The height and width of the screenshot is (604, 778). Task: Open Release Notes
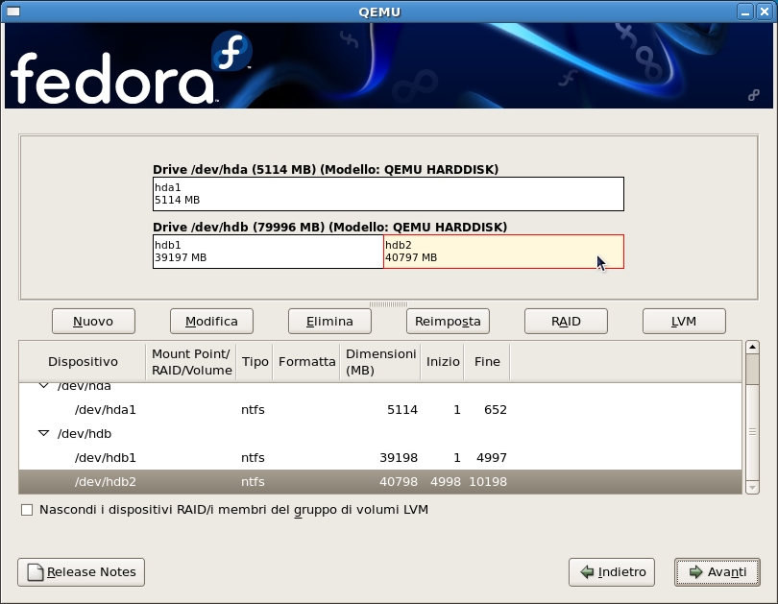81,572
